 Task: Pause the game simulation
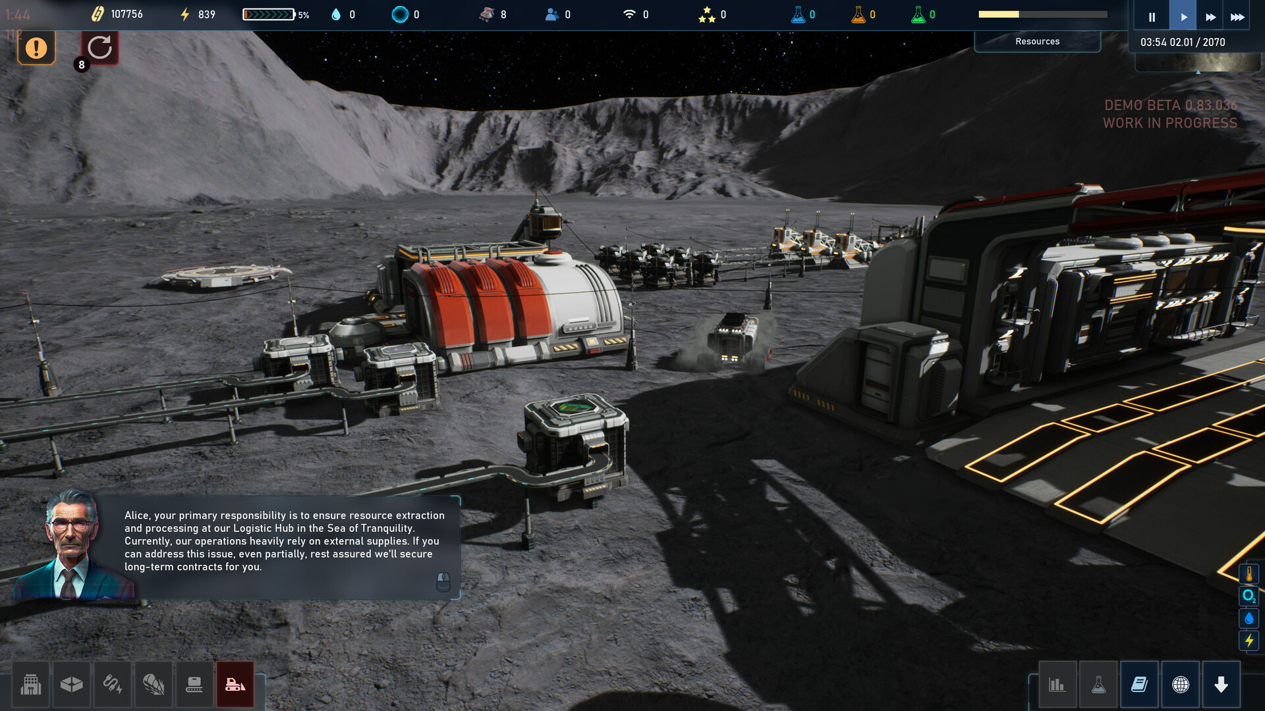[1150, 14]
